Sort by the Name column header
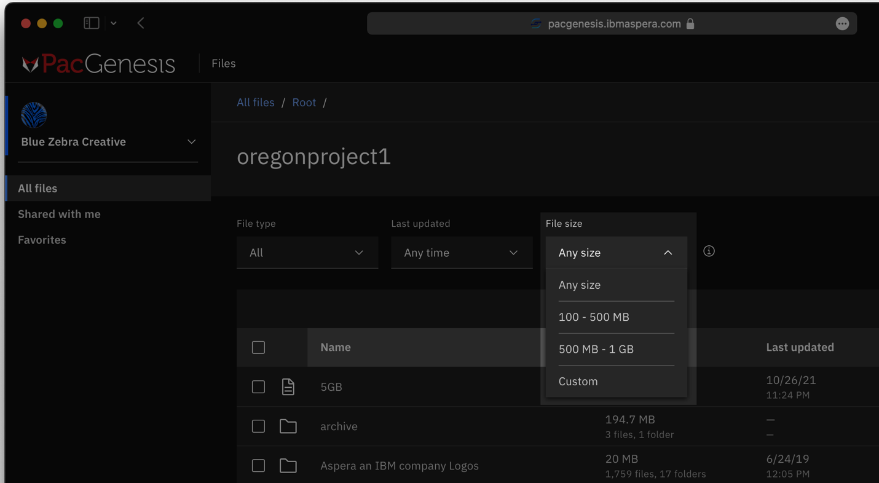The height and width of the screenshot is (483, 879). (x=336, y=347)
